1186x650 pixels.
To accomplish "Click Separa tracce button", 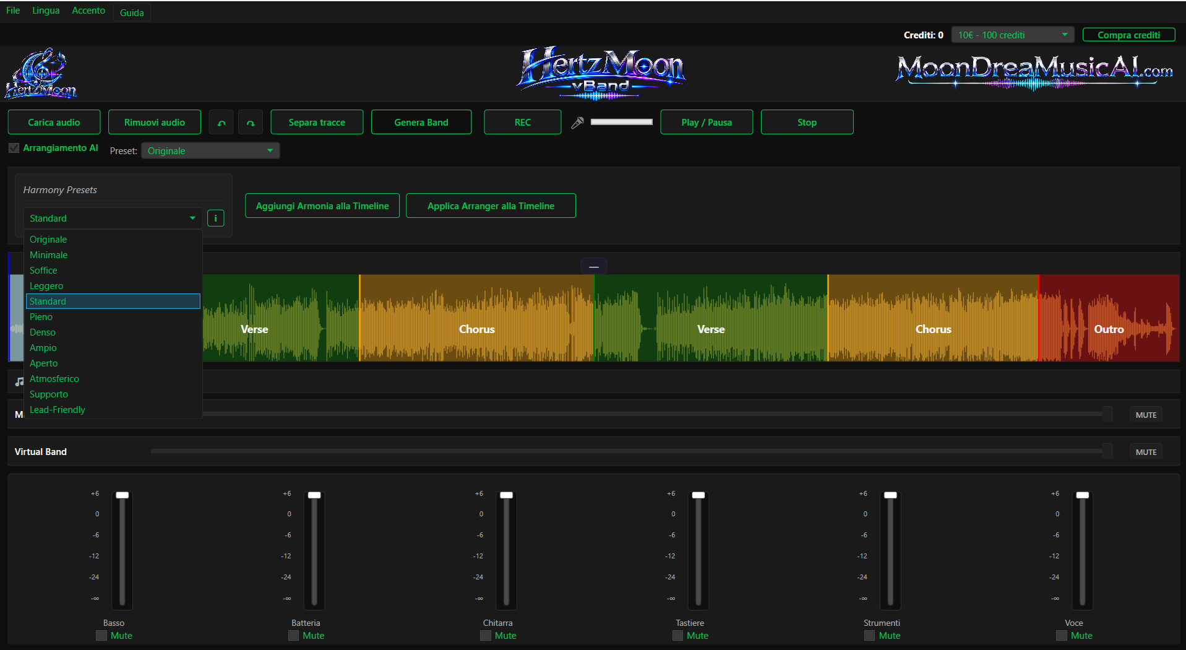I will pos(317,123).
